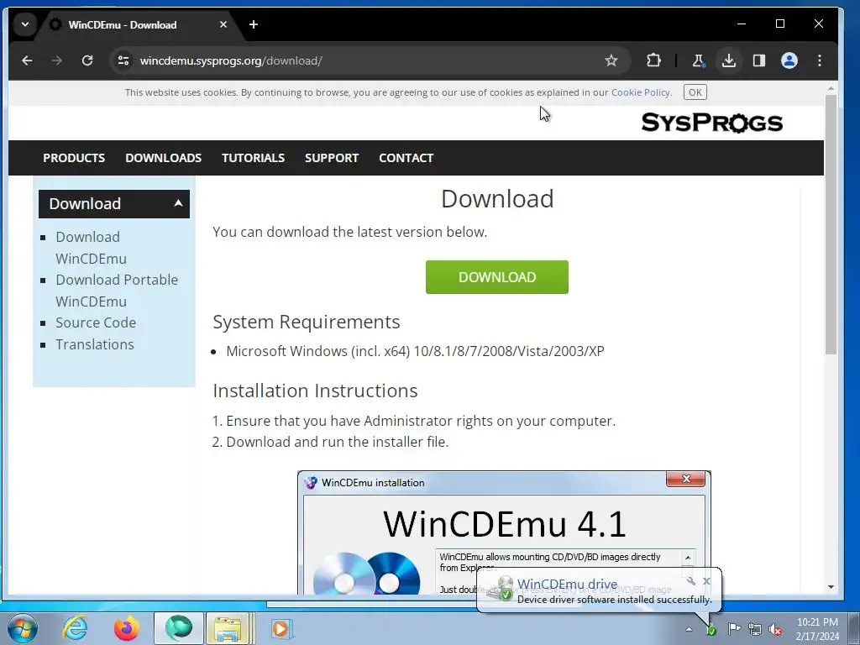Open the DOWNLOADS menu
The image size is (860, 645).
click(x=164, y=158)
